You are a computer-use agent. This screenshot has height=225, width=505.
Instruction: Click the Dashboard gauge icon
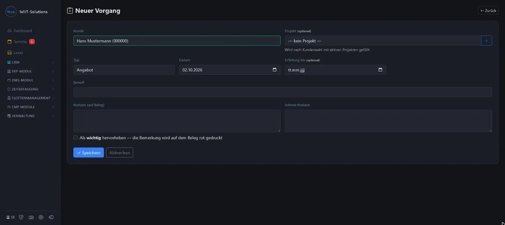click(10, 31)
